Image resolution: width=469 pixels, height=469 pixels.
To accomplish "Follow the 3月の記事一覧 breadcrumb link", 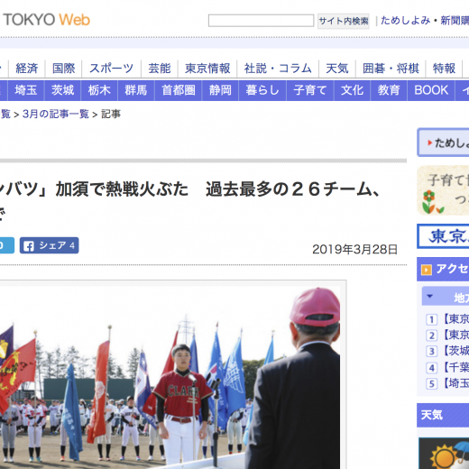I will pos(56,114).
